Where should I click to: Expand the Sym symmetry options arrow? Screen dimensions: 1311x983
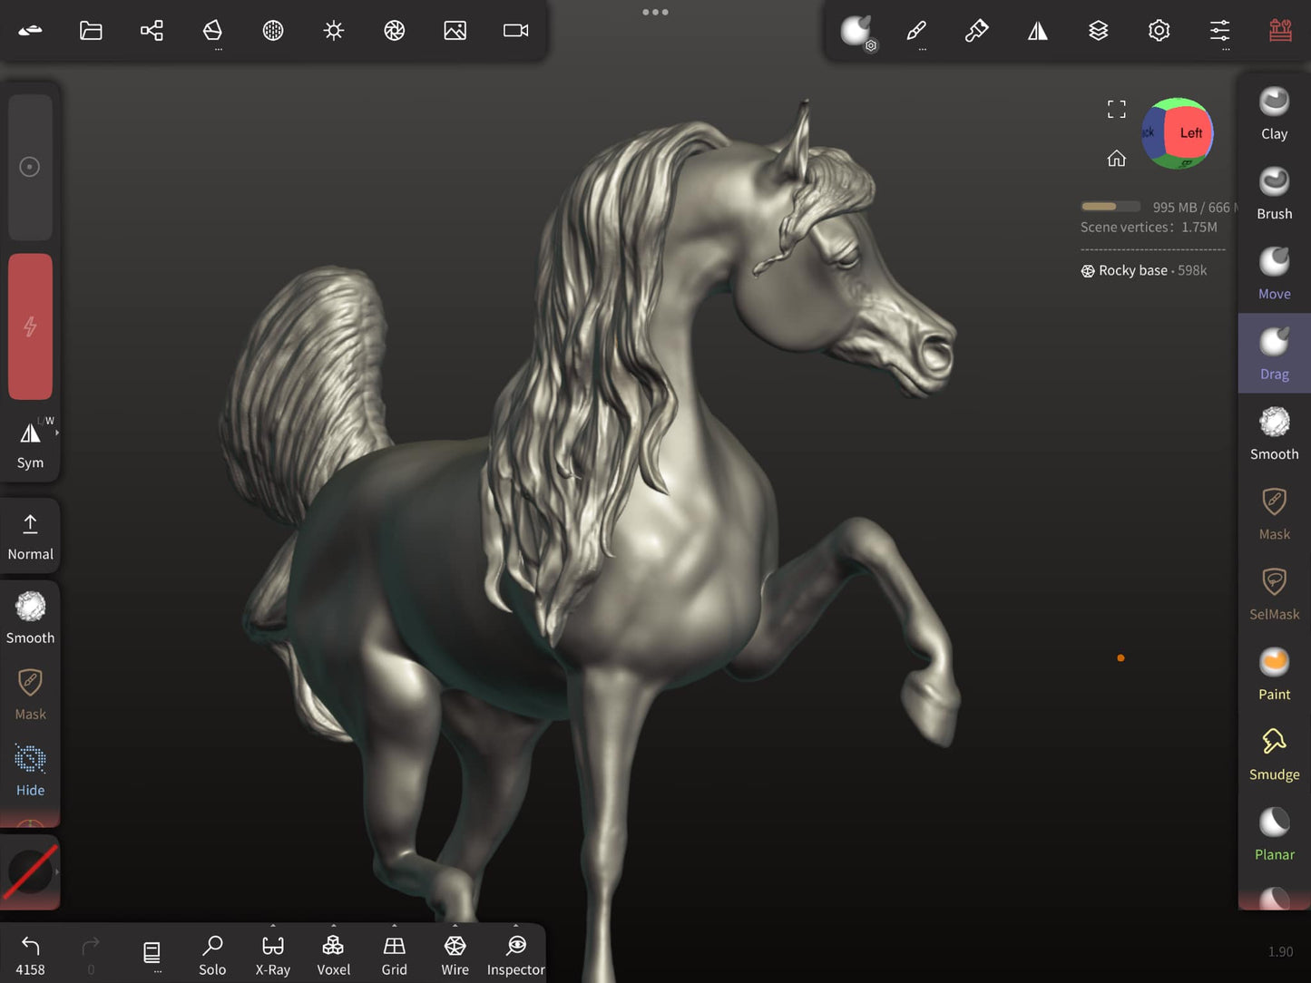57,433
